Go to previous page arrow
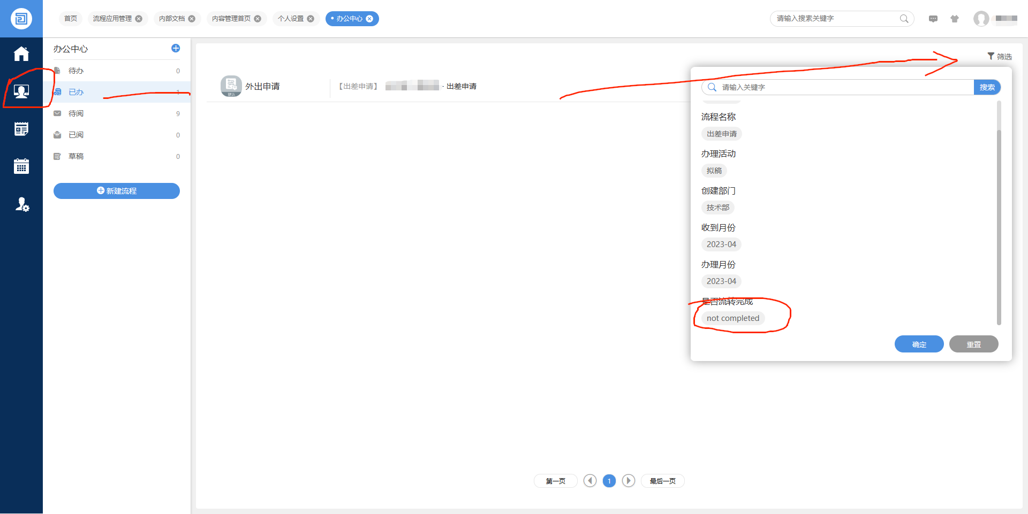Viewport: 1028px width, 514px height. coord(590,481)
